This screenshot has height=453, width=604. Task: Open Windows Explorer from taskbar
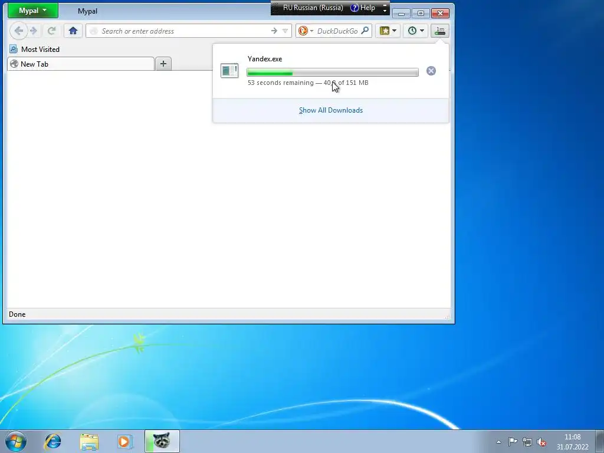tap(89, 441)
